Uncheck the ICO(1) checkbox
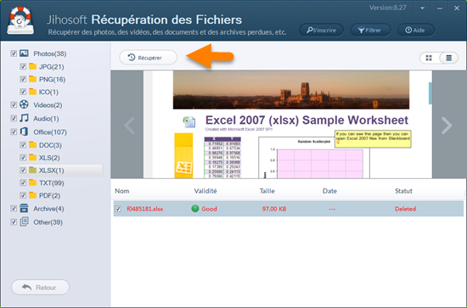Viewport: 467px width, 308px height. (x=23, y=92)
